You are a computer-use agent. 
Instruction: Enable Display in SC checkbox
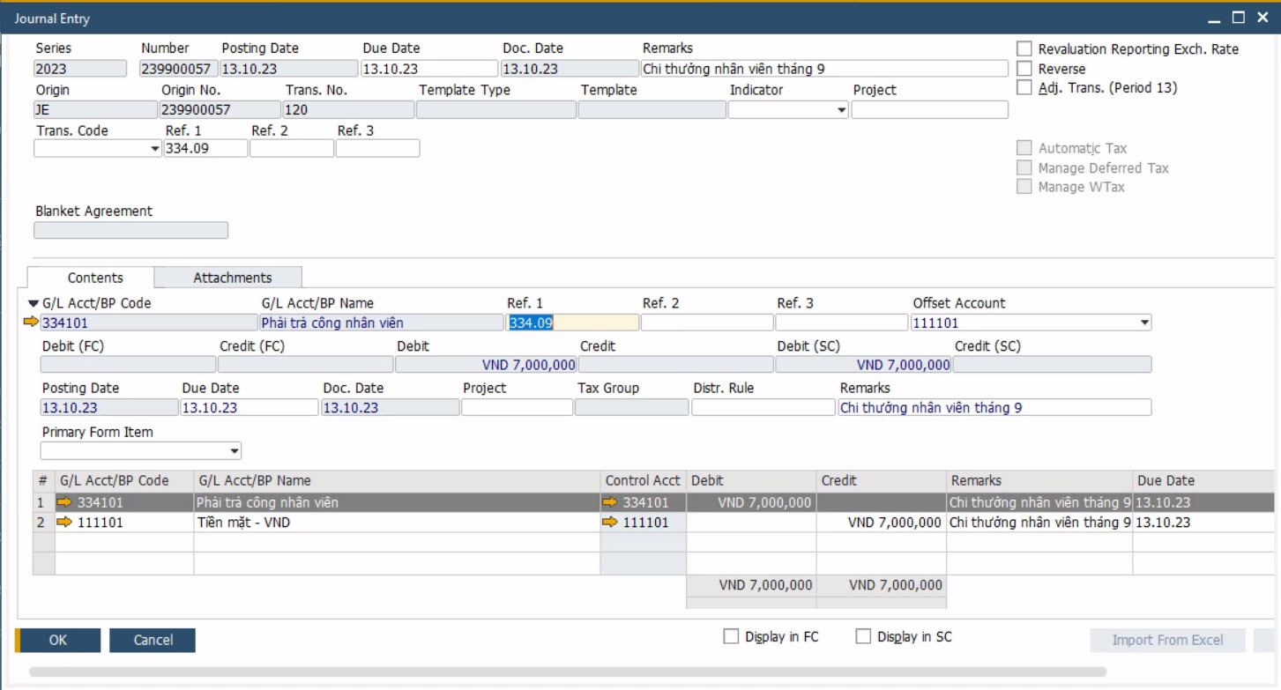863,636
